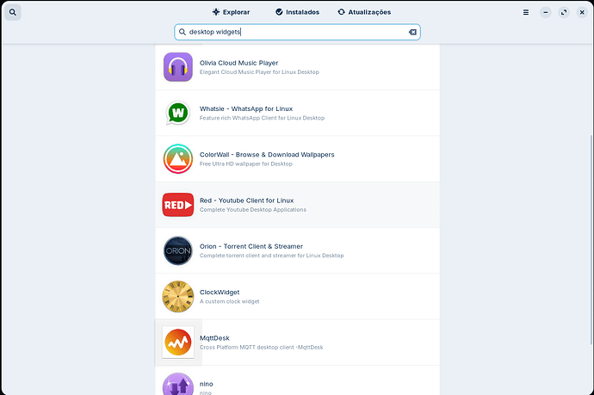Open the Olivia Cloud Music Player title

click(x=238, y=63)
